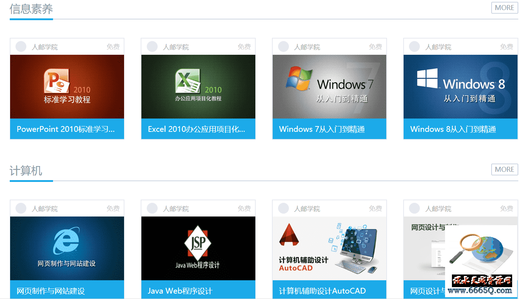Click avatar icon on Excel 2010 card
519x299 pixels.
coord(152,46)
